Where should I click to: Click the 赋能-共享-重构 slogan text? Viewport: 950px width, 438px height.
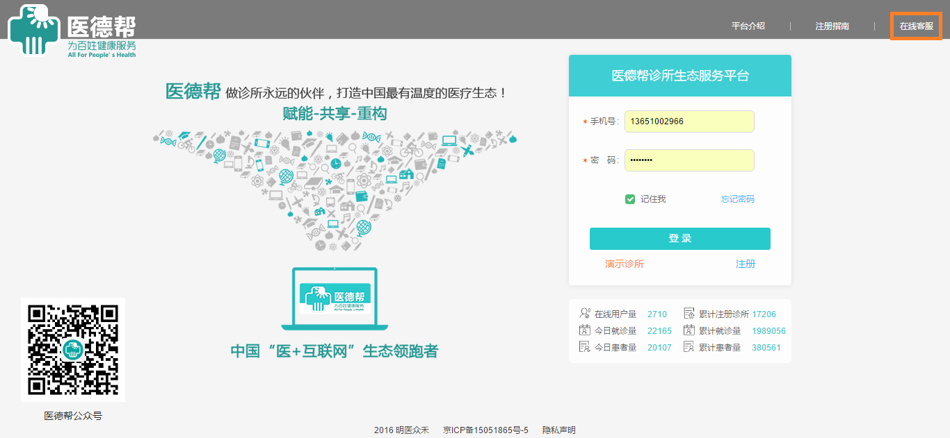tap(335, 113)
